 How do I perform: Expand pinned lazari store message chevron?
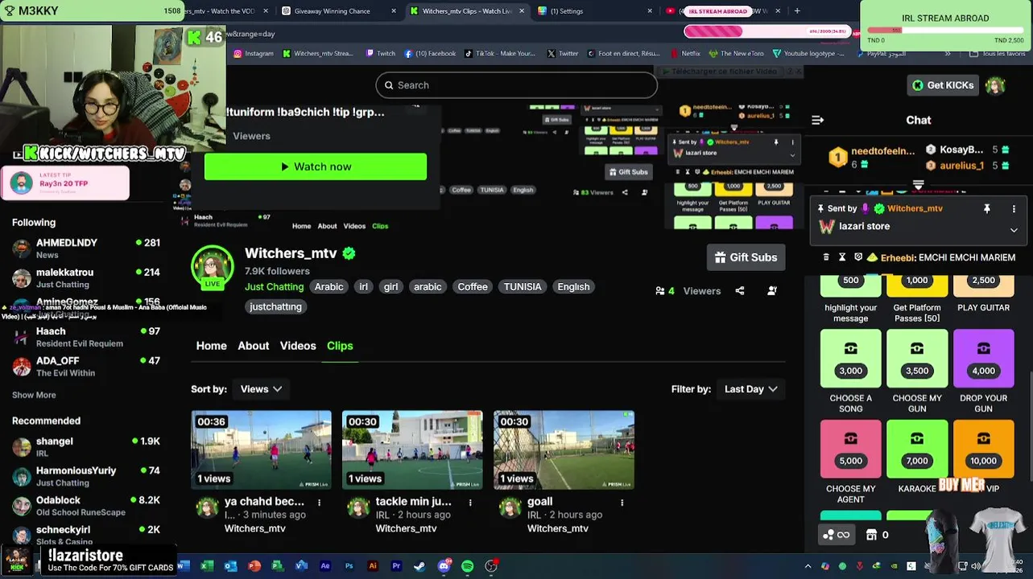pyautogui.click(x=1014, y=230)
